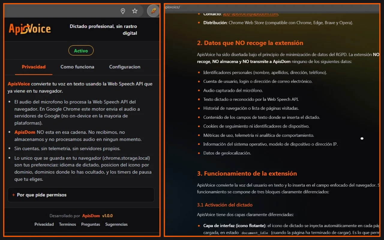Screen dimensions: 384x240
Task: Click the location pin icon in address bar
Action: click(x=123, y=11)
